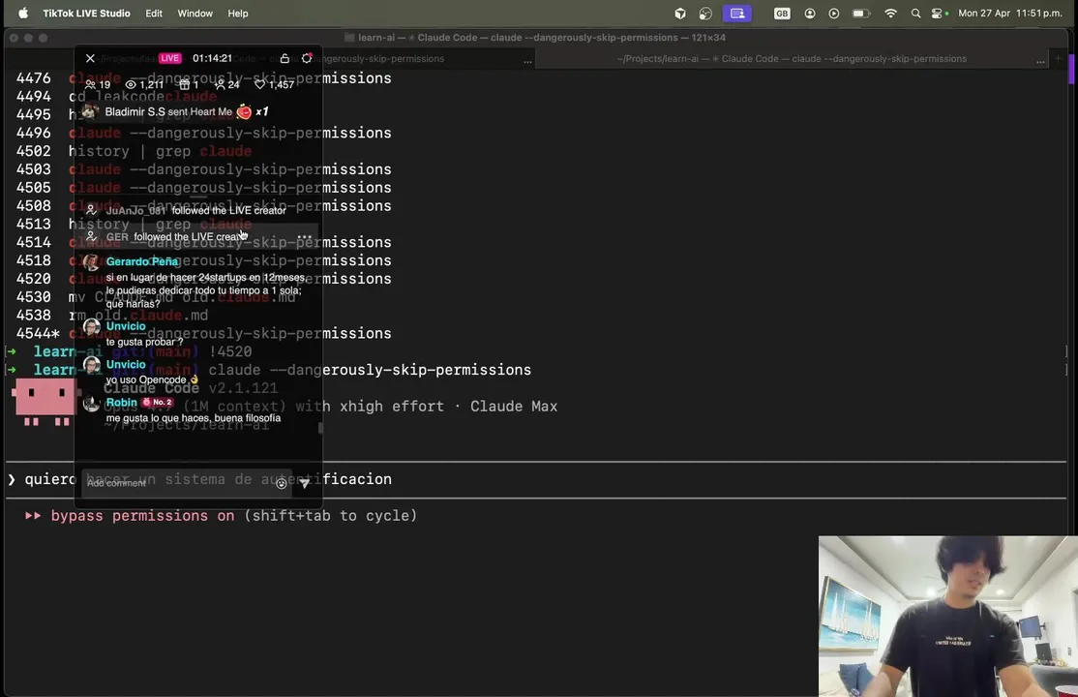
Task: Click the live duration timer 01:14:21
Action: tap(212, 58)
